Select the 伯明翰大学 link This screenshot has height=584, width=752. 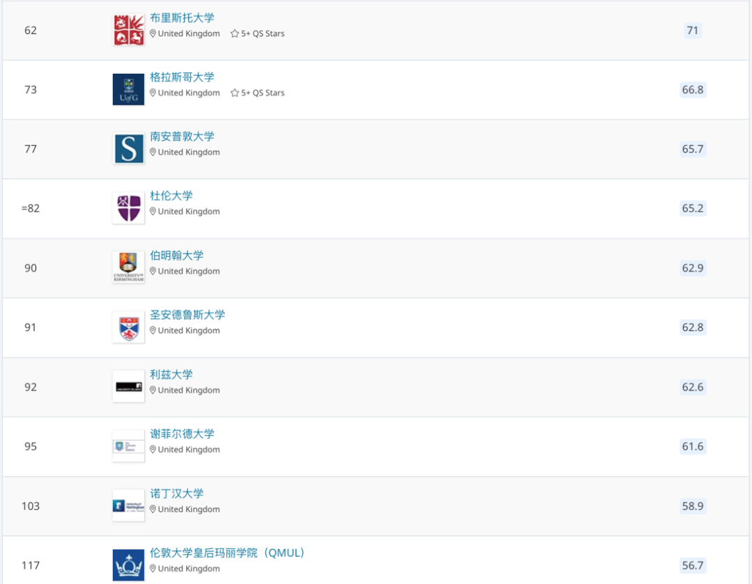pos(177,255)
